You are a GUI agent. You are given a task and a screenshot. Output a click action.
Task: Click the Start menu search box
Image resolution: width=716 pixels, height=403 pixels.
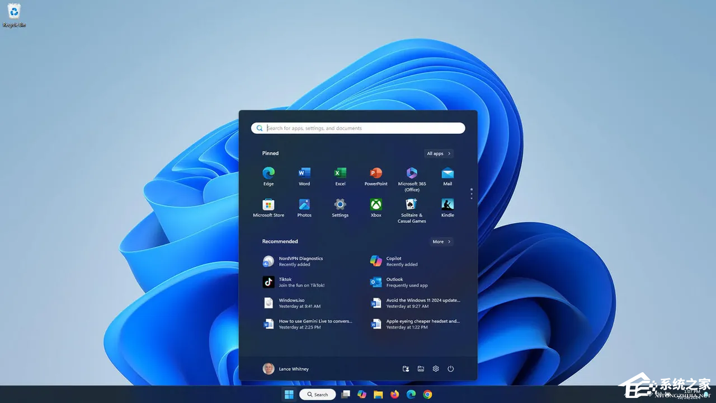[x=358, y=128]
